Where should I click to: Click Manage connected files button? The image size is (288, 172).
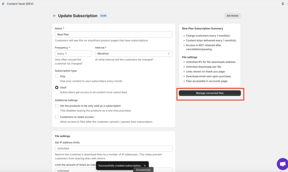coord(210,93)
